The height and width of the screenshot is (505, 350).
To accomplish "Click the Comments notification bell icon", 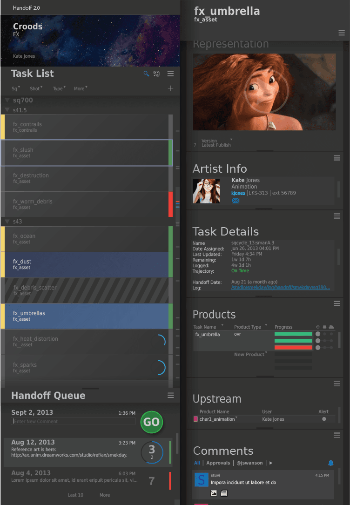I will pyautogui.click(x=330, y=463).
